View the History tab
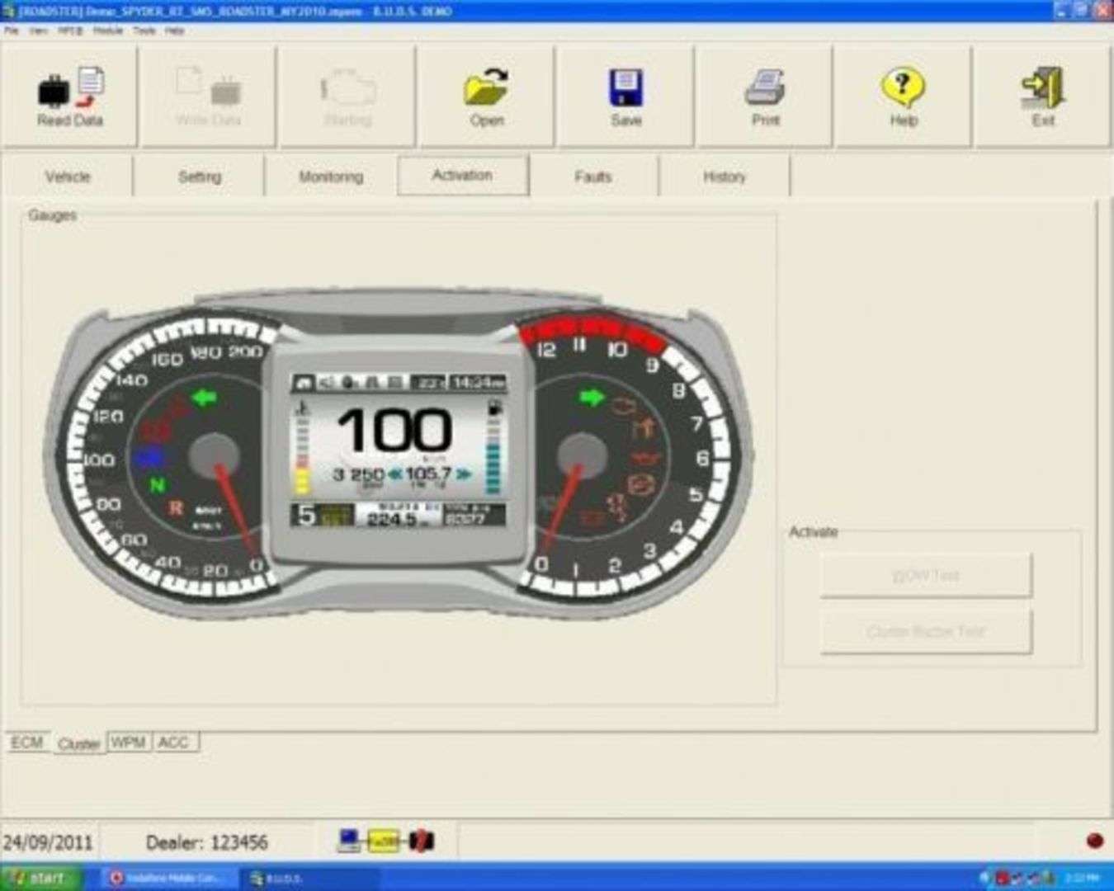This screenshot has height=891, width=1114. coord(724,177)
